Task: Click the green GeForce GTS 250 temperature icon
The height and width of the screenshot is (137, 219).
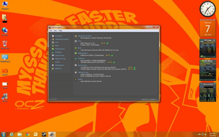Action: tap(114, 62)
